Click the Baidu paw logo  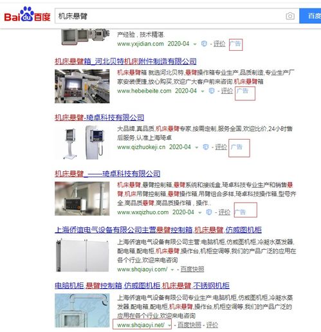(x=27, y=14)
